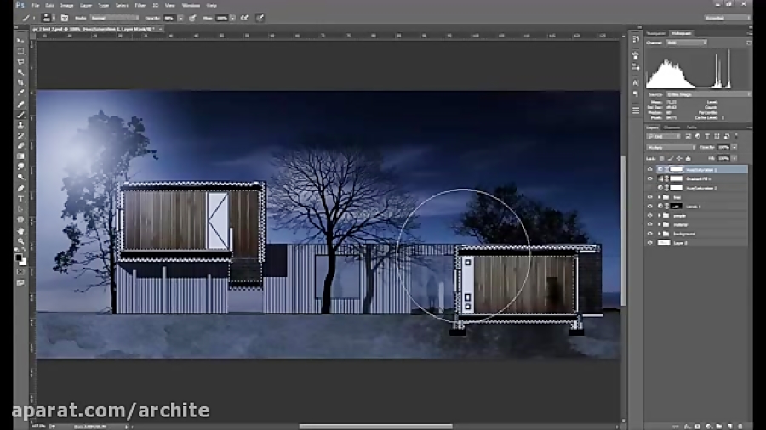Open the Brush Preset picker

click(x=49, y=18)
